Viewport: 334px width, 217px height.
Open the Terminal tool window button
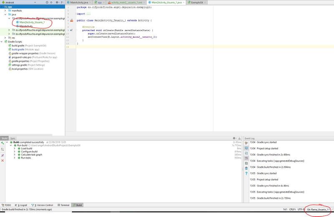tap(63, 205)
